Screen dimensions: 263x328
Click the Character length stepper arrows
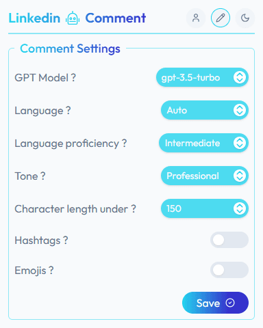coord(240,208)
